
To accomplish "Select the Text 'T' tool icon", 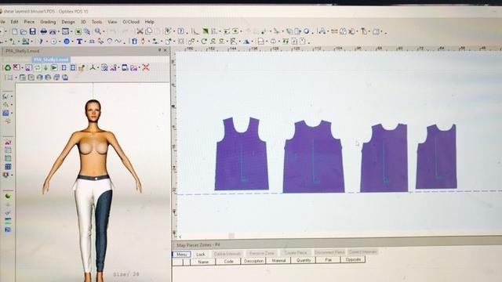I will click(x=79, y=42).
